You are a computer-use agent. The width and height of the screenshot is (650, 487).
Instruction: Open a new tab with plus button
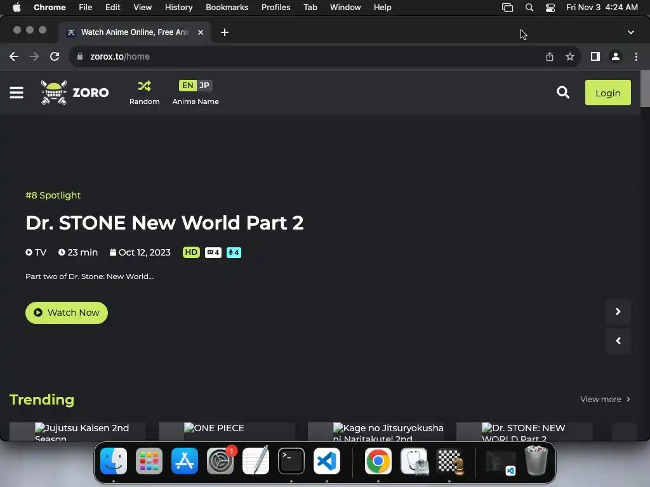click(225, 32)
